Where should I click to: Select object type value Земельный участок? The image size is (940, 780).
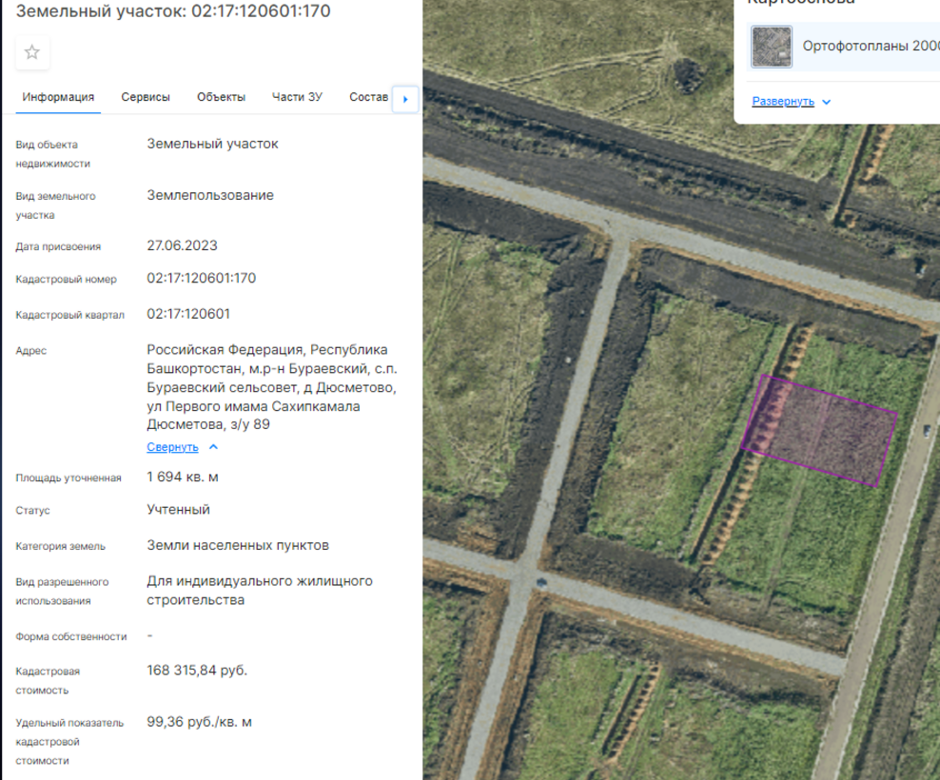(213, 144)
